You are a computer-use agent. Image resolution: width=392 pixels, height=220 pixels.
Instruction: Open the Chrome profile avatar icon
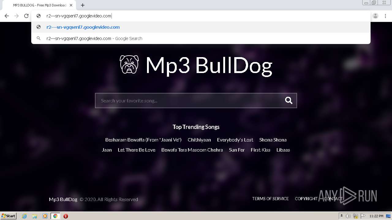pyautogui.click(x=375, y=16)
